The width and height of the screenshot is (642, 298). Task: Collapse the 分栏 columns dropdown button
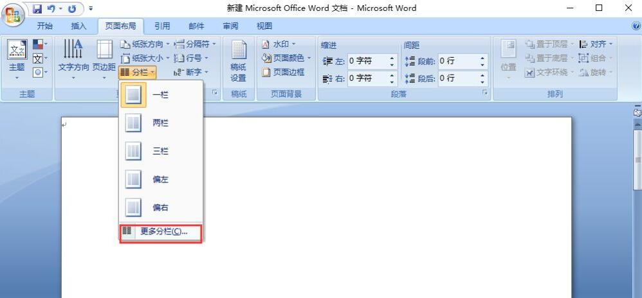pos(138,73)
